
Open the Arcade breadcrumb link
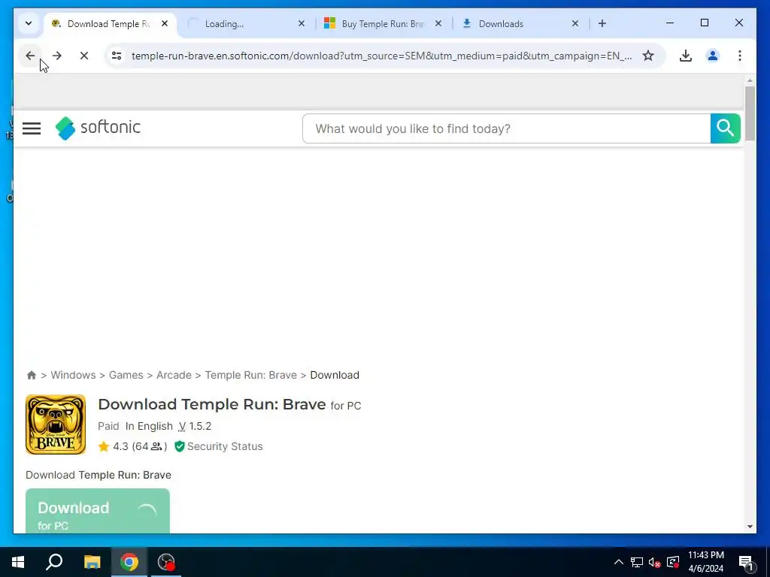[174, 376]
